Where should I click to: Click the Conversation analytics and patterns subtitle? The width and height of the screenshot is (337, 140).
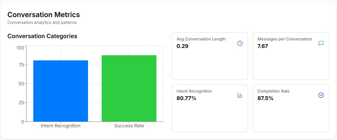(42, 23)
